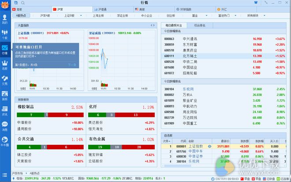The width and height of the screenshot is (291, 182).
Task: Click the green 已连接 connection status icon
Action: pos(278,179)
